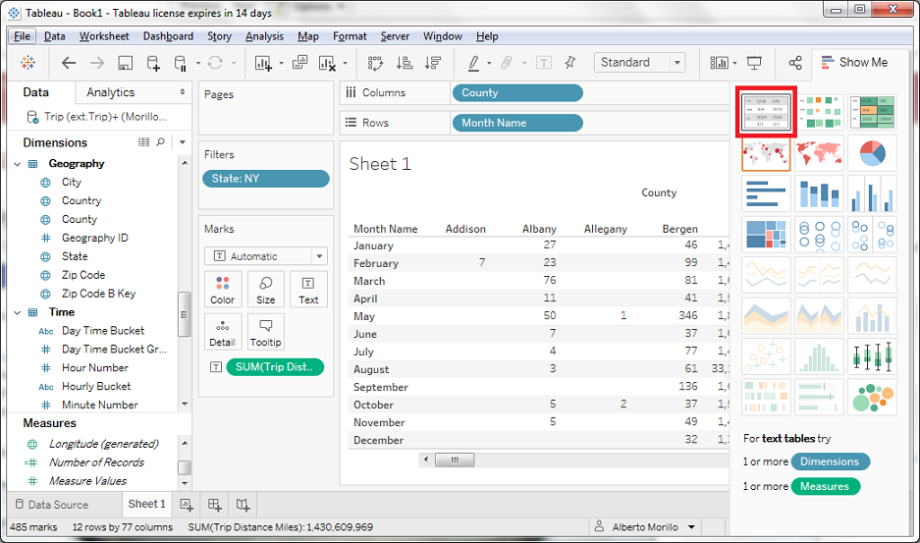Screen dimensions: 920x543
Task: Click the Tableau start page logo icon
Action: [x=27, y=62]
